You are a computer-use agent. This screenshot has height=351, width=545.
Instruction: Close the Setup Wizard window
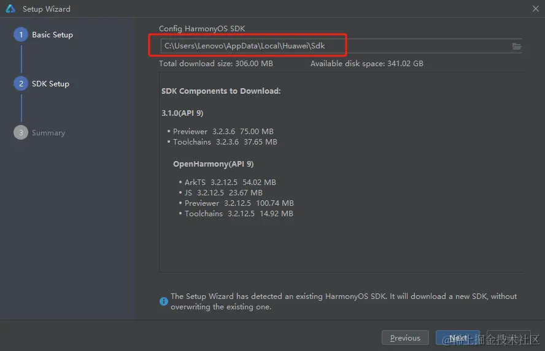(536, 9)
